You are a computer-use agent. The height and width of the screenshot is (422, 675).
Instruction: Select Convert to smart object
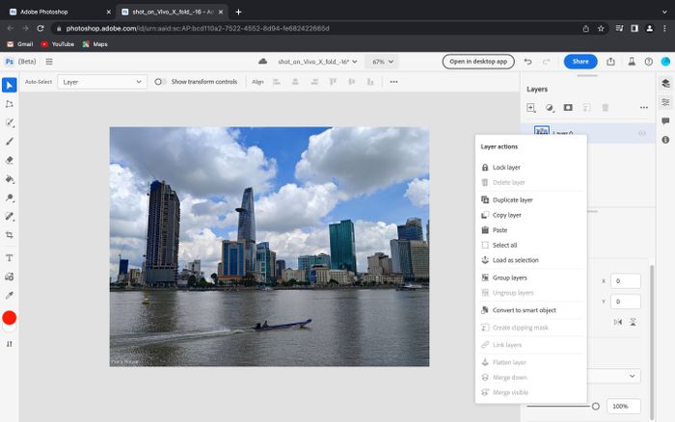[x=524, y=310]
